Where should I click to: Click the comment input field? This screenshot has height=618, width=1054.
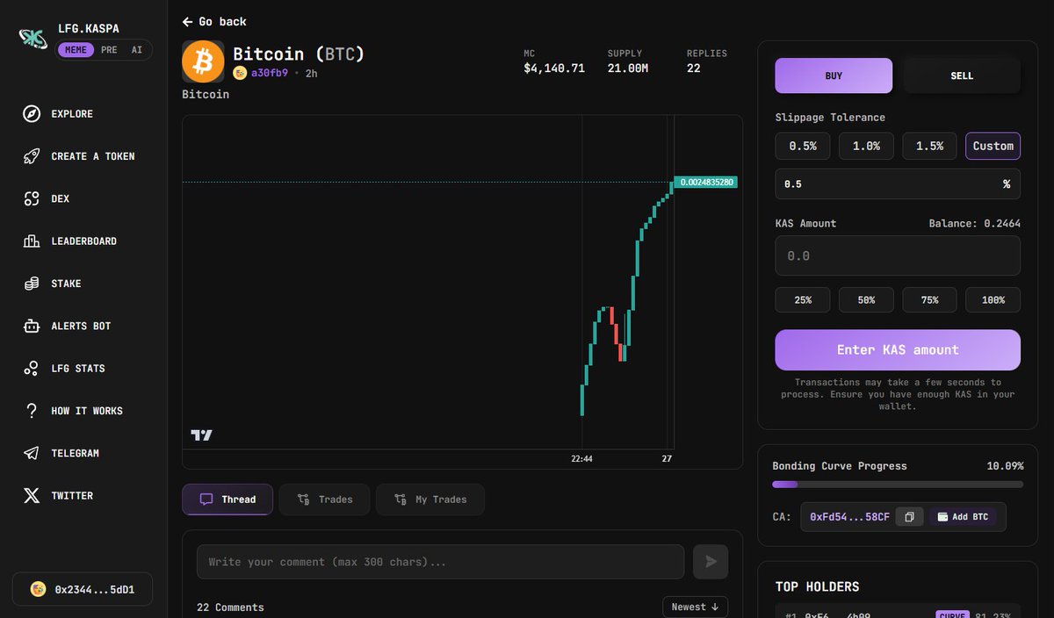pos(439,561)
